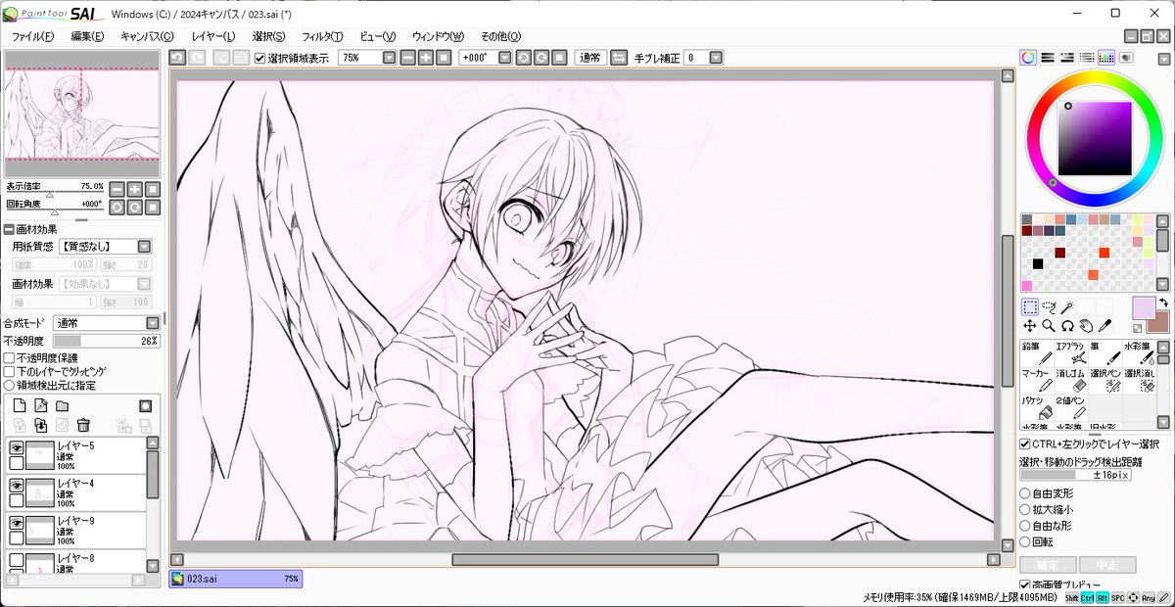Create a new linework pen layer
The height and width of the screenshot is (607, 1175).
40,405
